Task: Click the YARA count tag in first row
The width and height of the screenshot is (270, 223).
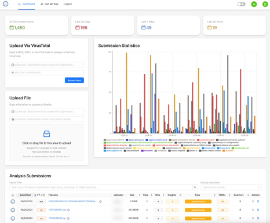Action: (222, 202)
